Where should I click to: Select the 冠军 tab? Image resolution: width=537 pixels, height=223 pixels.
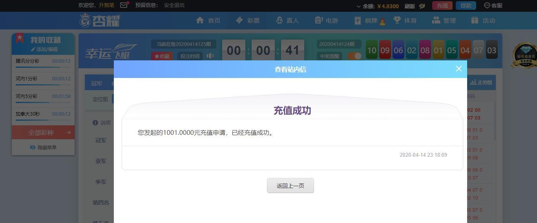97,83
